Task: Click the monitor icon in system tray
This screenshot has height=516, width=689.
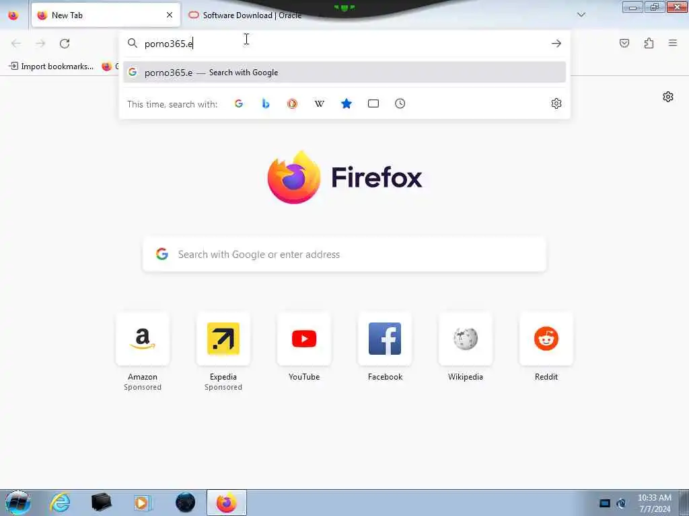Action: (605, 503)
